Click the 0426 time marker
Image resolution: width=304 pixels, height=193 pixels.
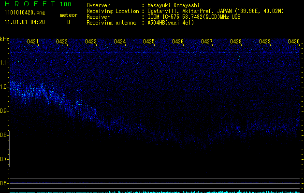pyautogui.click(x=178, y=41)
